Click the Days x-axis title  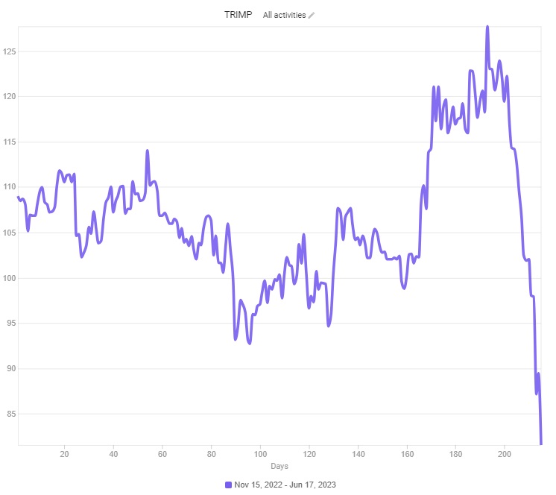coord(279,466)
